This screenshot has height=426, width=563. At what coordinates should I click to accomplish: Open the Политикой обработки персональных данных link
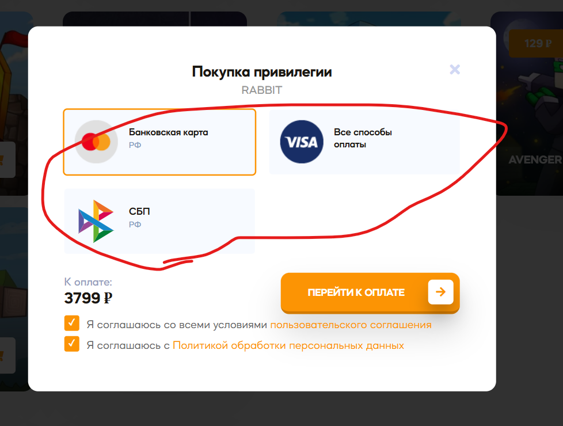288,345
